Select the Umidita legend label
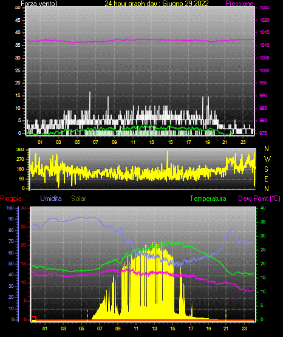 pos(51,199)
